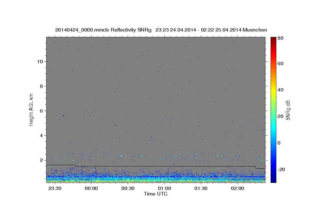328x219 pixels.
Task: Select the 'Time UTC' axis label
Action: tap(156, 194)
